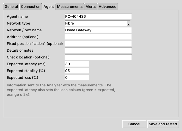
Task: Click the Fixed position lat,lon field
Action: (x=98, y=44)
